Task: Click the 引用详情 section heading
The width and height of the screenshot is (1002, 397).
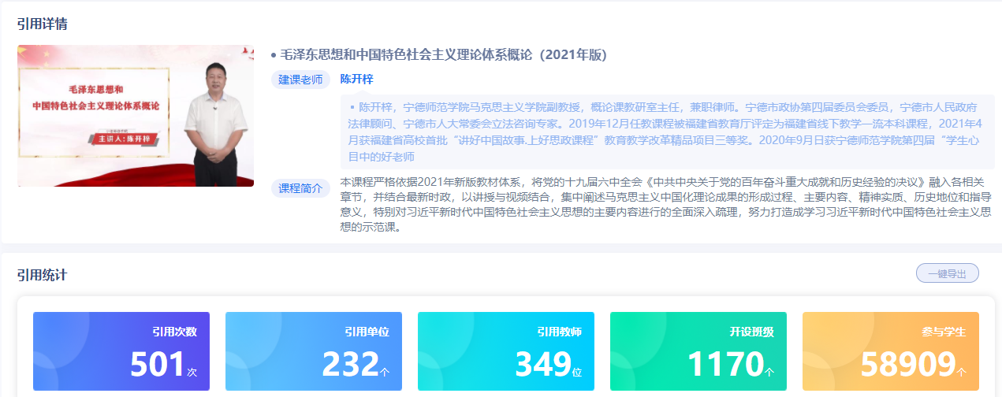Action: tap(42, 24)
